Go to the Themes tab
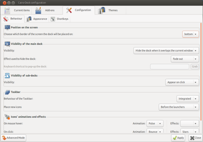 (110, 10)
